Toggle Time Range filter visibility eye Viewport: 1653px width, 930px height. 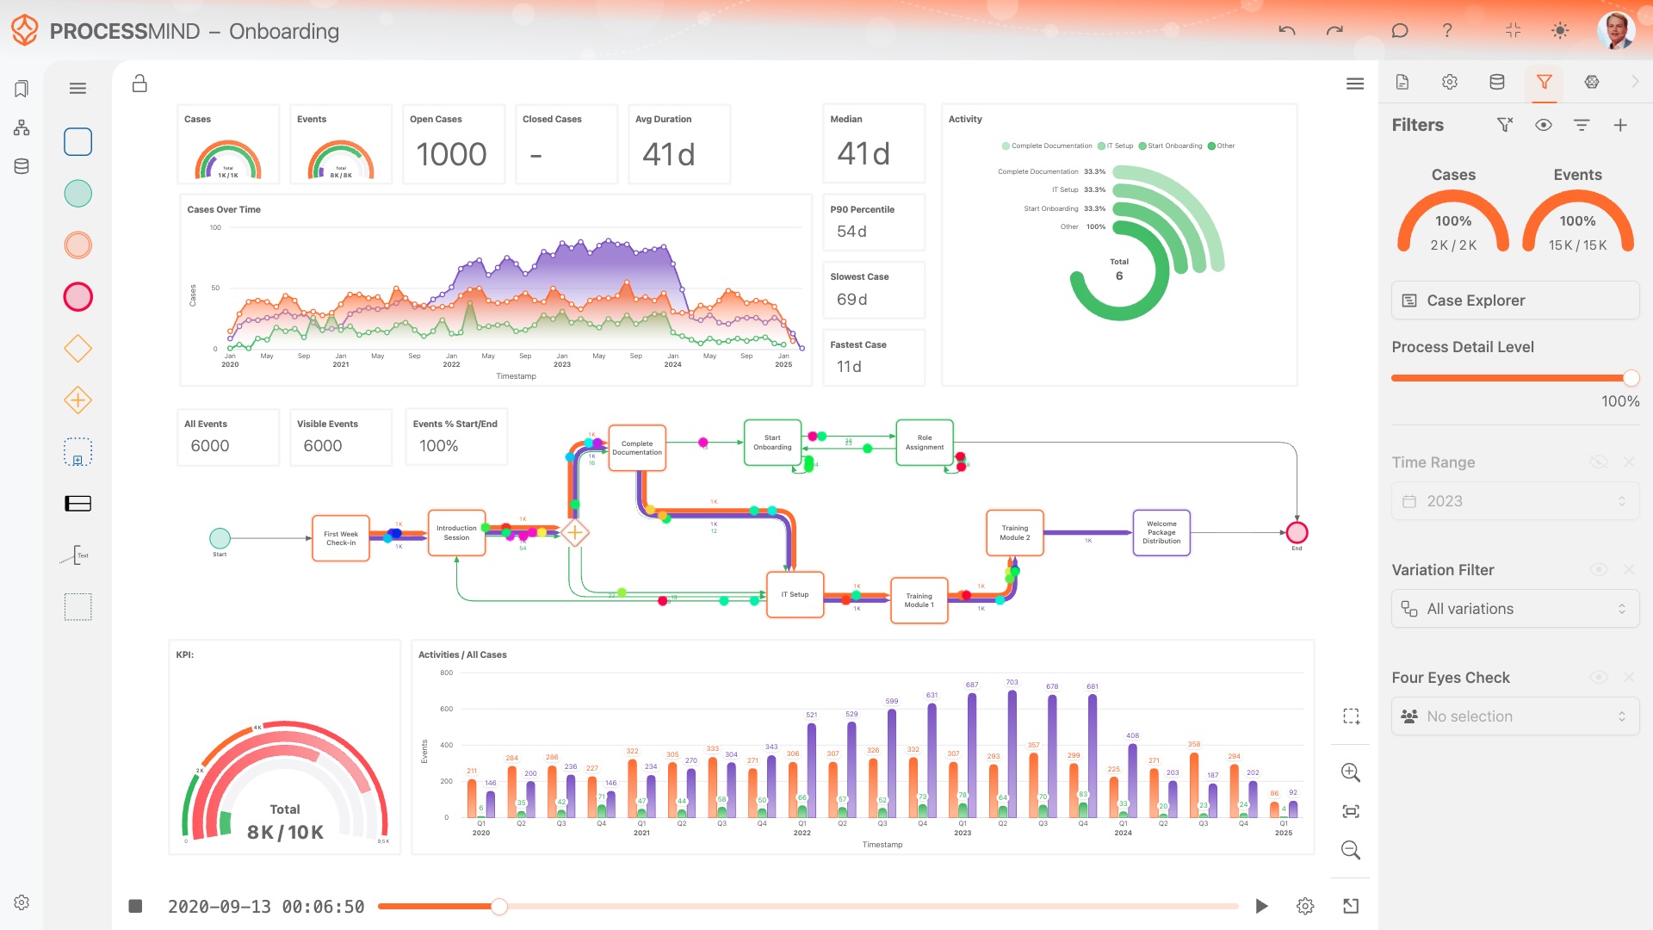tap(1599, 462)
